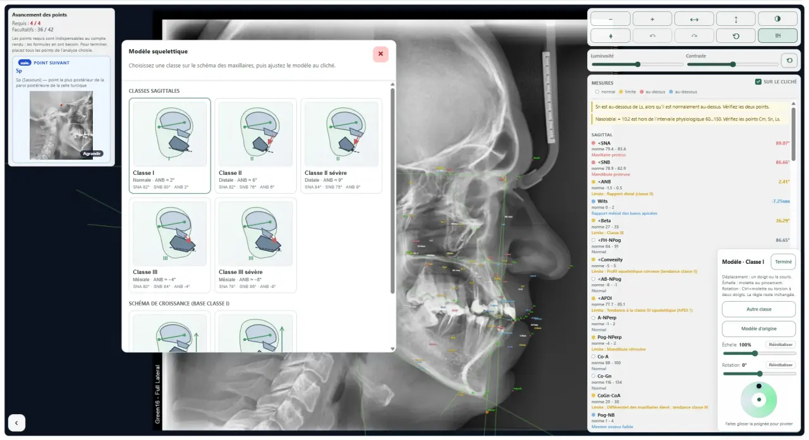This screenshot has width=809, height=440.
Task: Click the back chevron at bottom left
Action: pos(16,423)
